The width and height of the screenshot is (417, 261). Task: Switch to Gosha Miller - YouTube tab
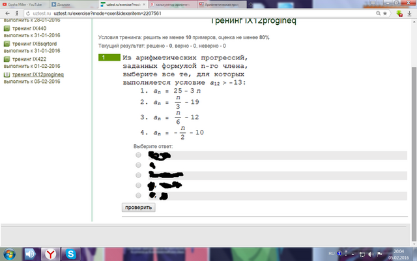25,5
